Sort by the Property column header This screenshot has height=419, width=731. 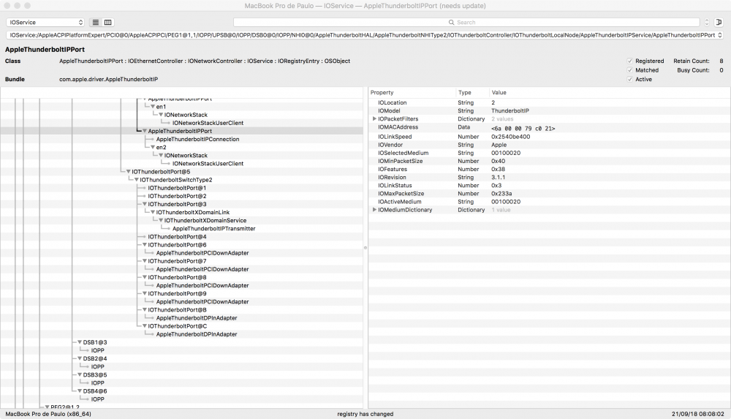412,92
